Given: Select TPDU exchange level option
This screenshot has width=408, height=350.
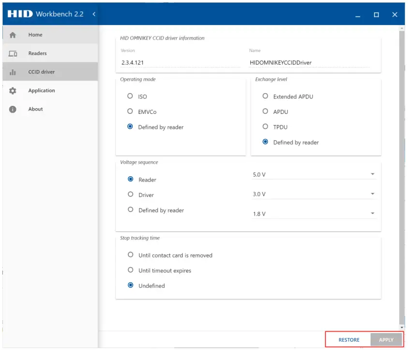Looking at the screenshot, I should point(265,127).
